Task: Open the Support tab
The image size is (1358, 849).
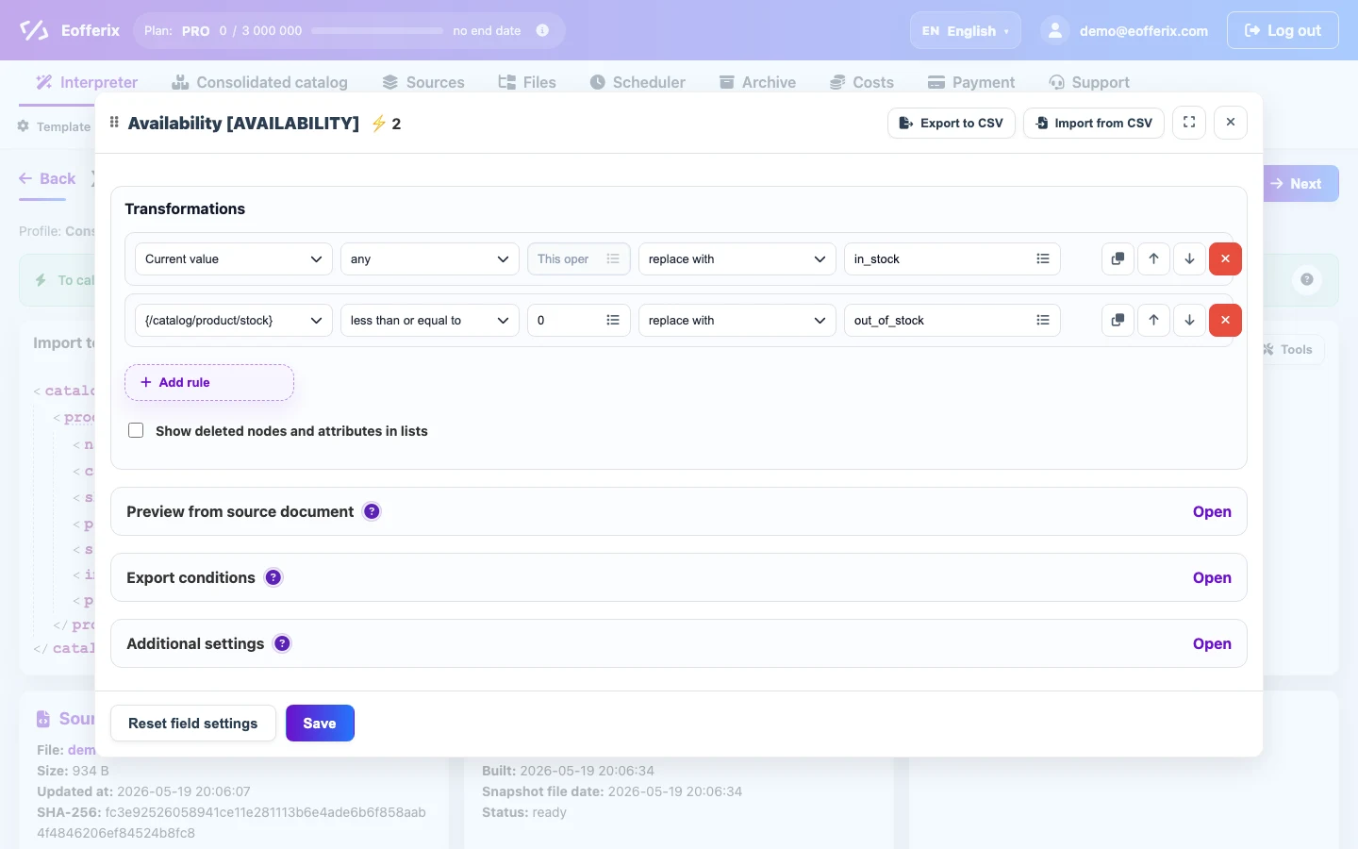Action: (x=1089, y=82)
